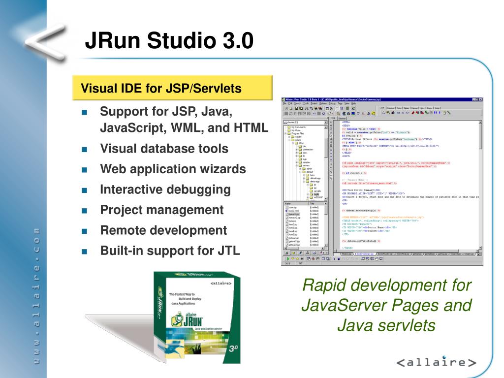Switch to the Common tag toolbar tab

point(391,108)
